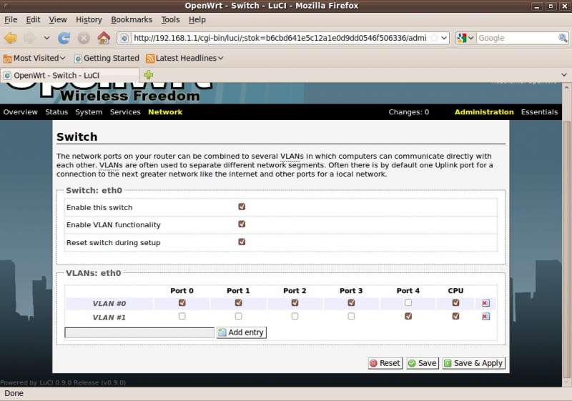Delete the VLAN #0 row
This screenshot has width=572, height=401.
(485, 303)
